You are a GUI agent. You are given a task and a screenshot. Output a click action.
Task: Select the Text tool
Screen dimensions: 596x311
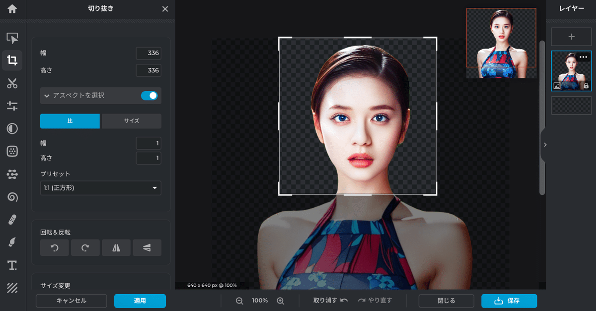12,265
